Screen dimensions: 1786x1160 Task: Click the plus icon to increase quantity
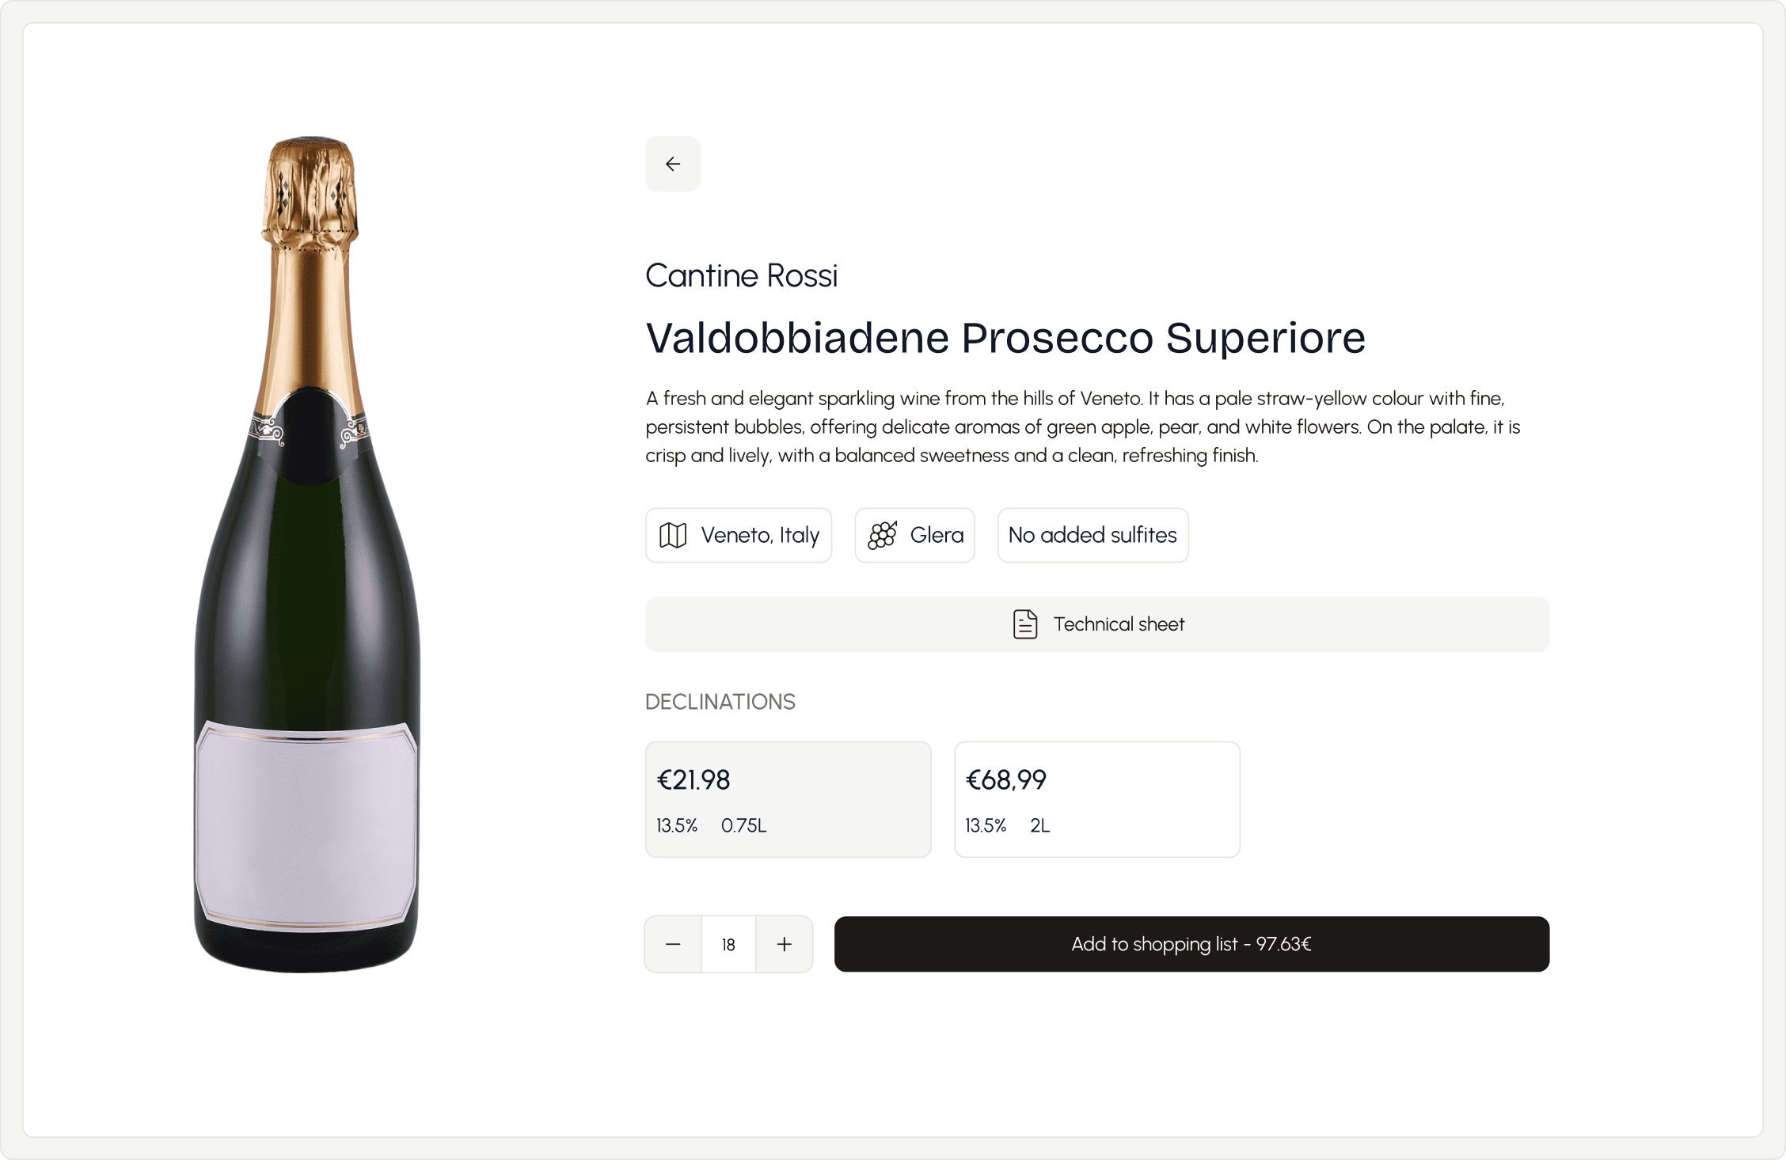point(784,943)
